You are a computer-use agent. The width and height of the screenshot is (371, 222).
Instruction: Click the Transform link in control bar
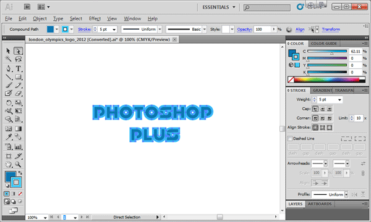(x=331, y=29)
